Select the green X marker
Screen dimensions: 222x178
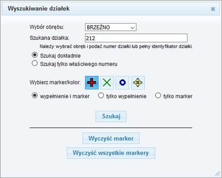coord(107,83)
